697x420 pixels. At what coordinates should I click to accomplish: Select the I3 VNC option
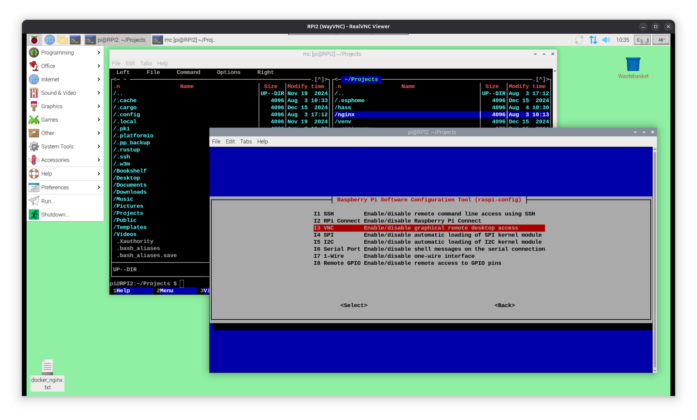click(429, 228)
